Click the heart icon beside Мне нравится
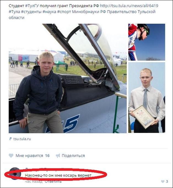This screenshot has height=188, width=173. pyautogui.click(x=11, y=155)
